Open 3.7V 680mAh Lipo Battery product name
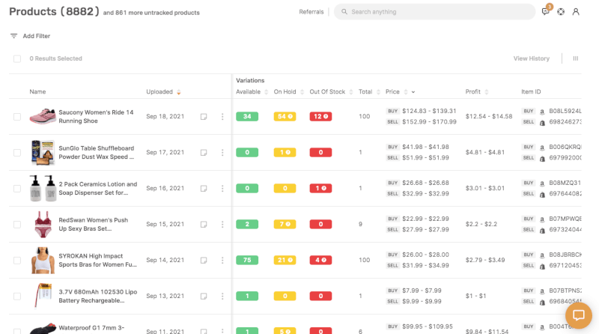This screenshot has height=334, width=599. coord(98,296)
